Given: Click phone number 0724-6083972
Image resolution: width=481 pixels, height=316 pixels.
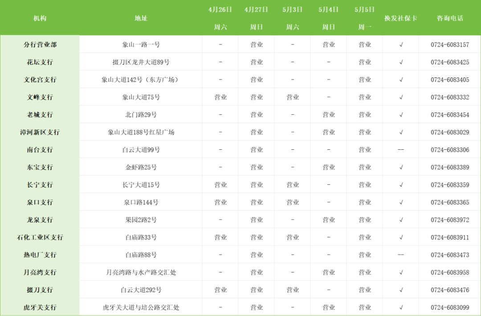Looking at the screenshot, I should click(x=450, y=220).
